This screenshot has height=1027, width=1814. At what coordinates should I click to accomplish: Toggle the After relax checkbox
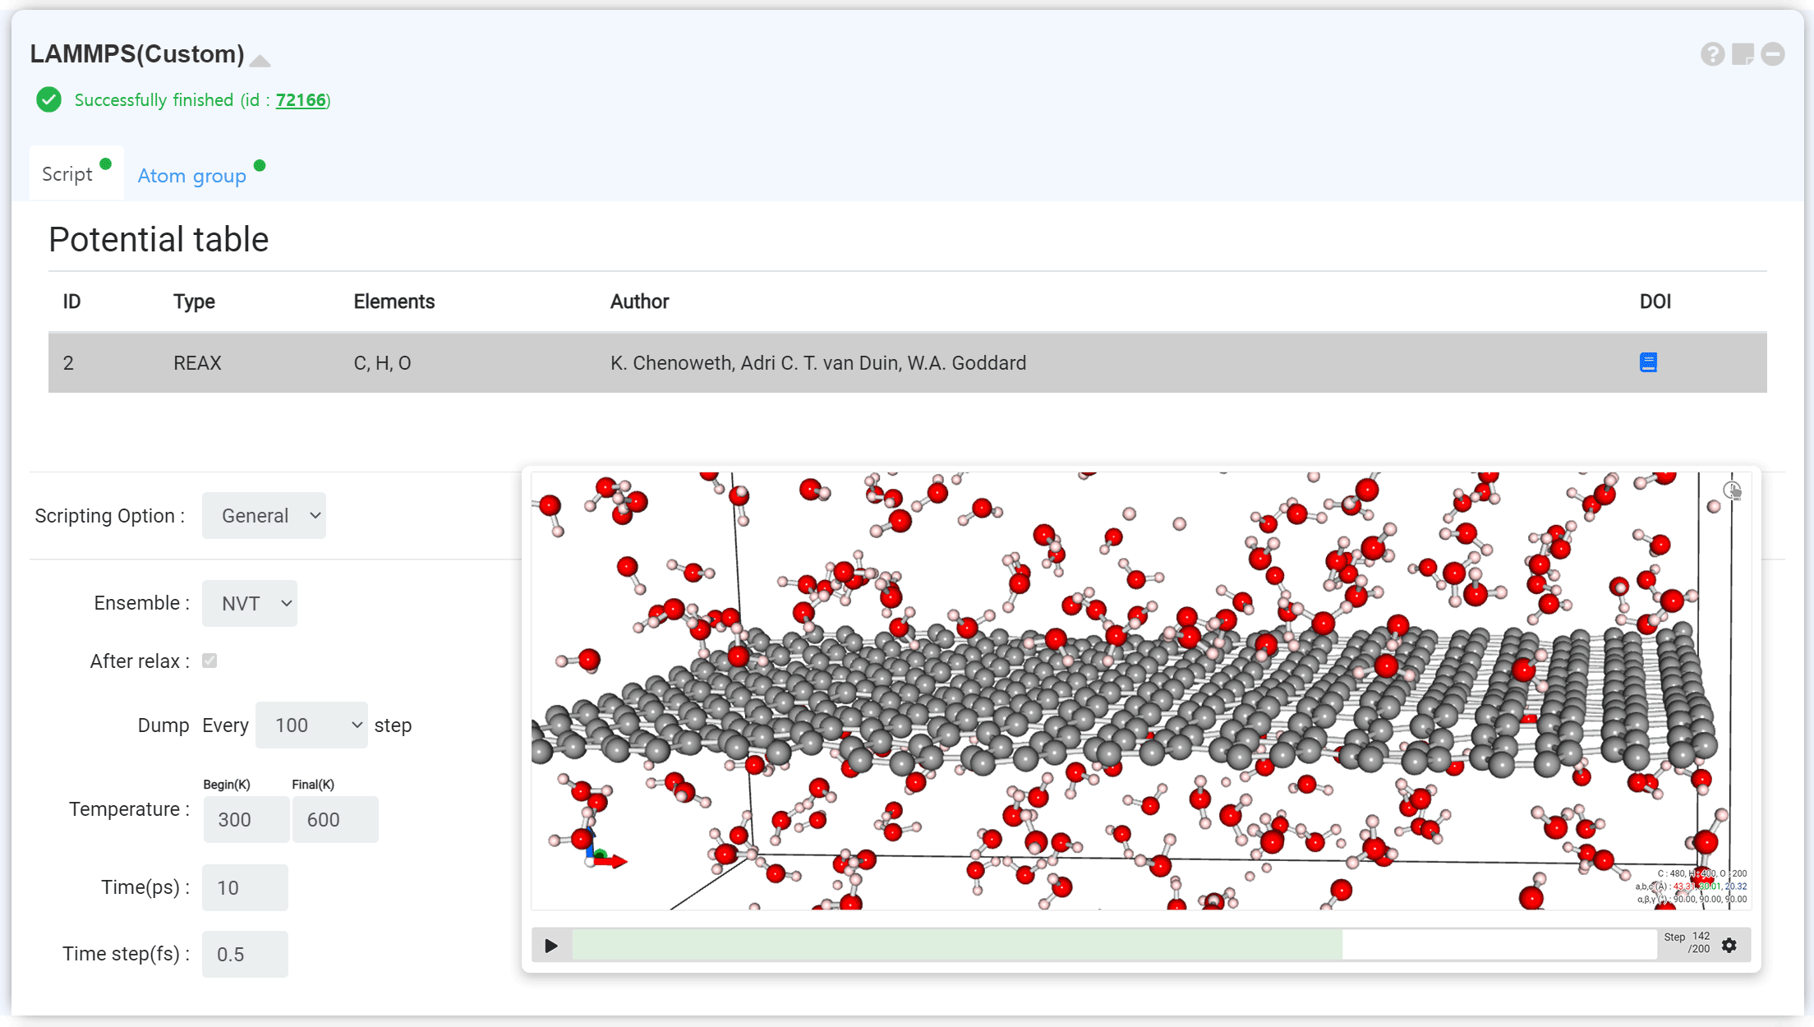pyautogui.click(x=209, y=661)
